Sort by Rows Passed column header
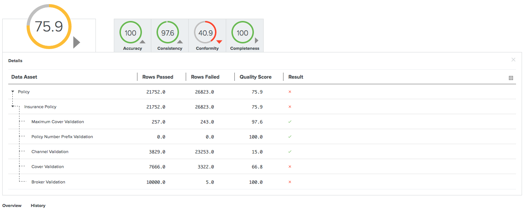The image size is (525, 210). click(158, 77)
